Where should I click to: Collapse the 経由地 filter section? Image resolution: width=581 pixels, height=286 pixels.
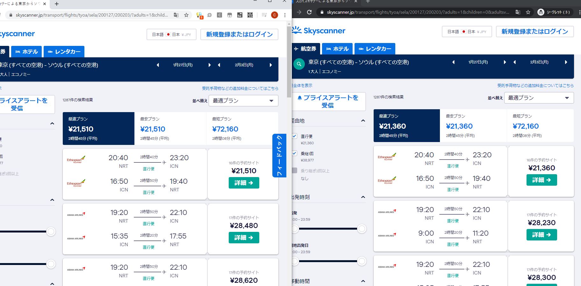[363, 121]
